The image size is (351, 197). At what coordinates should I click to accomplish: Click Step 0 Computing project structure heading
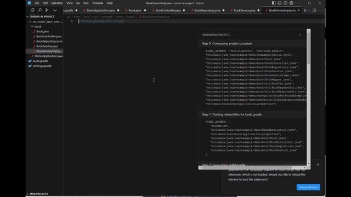coord(227,44)
